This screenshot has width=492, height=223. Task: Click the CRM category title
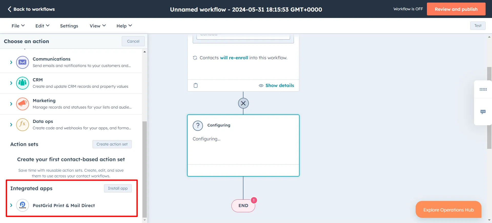point(38,80)
